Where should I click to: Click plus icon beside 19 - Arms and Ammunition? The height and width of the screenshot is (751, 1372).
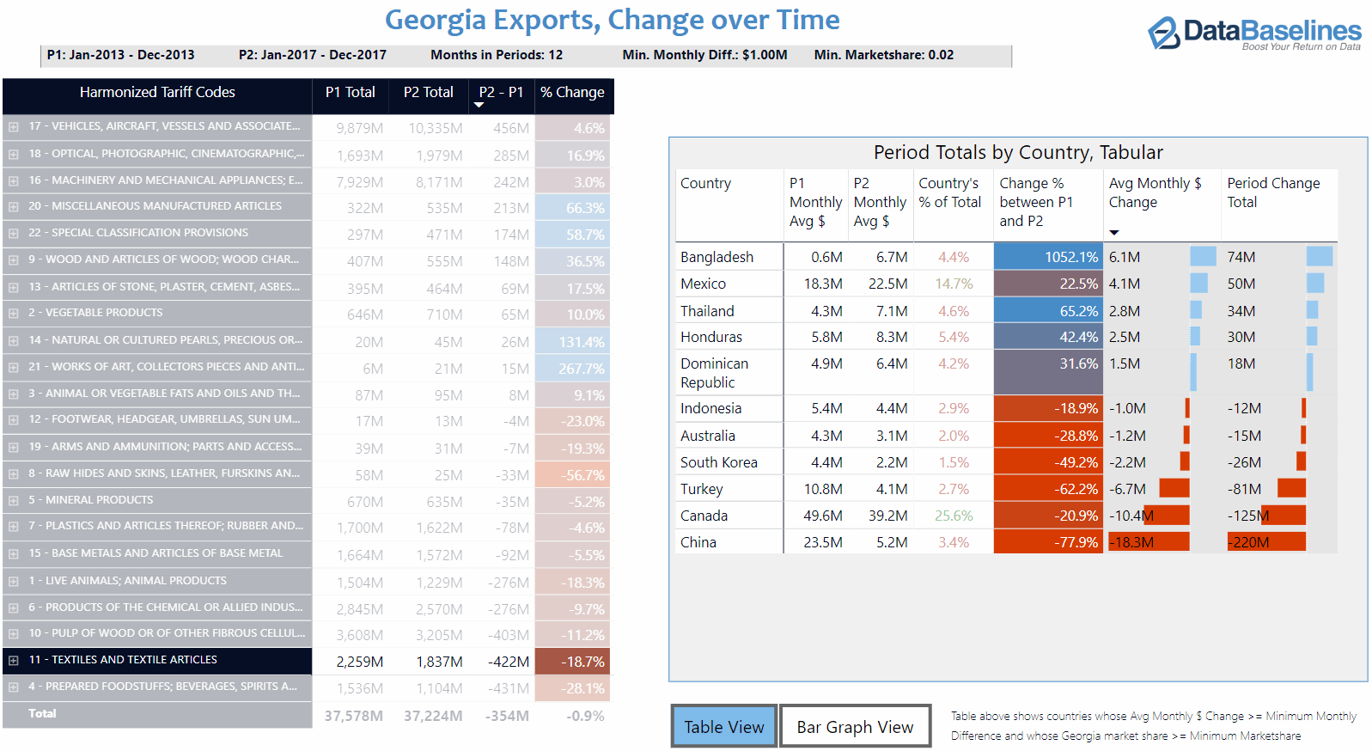(14, 448)
